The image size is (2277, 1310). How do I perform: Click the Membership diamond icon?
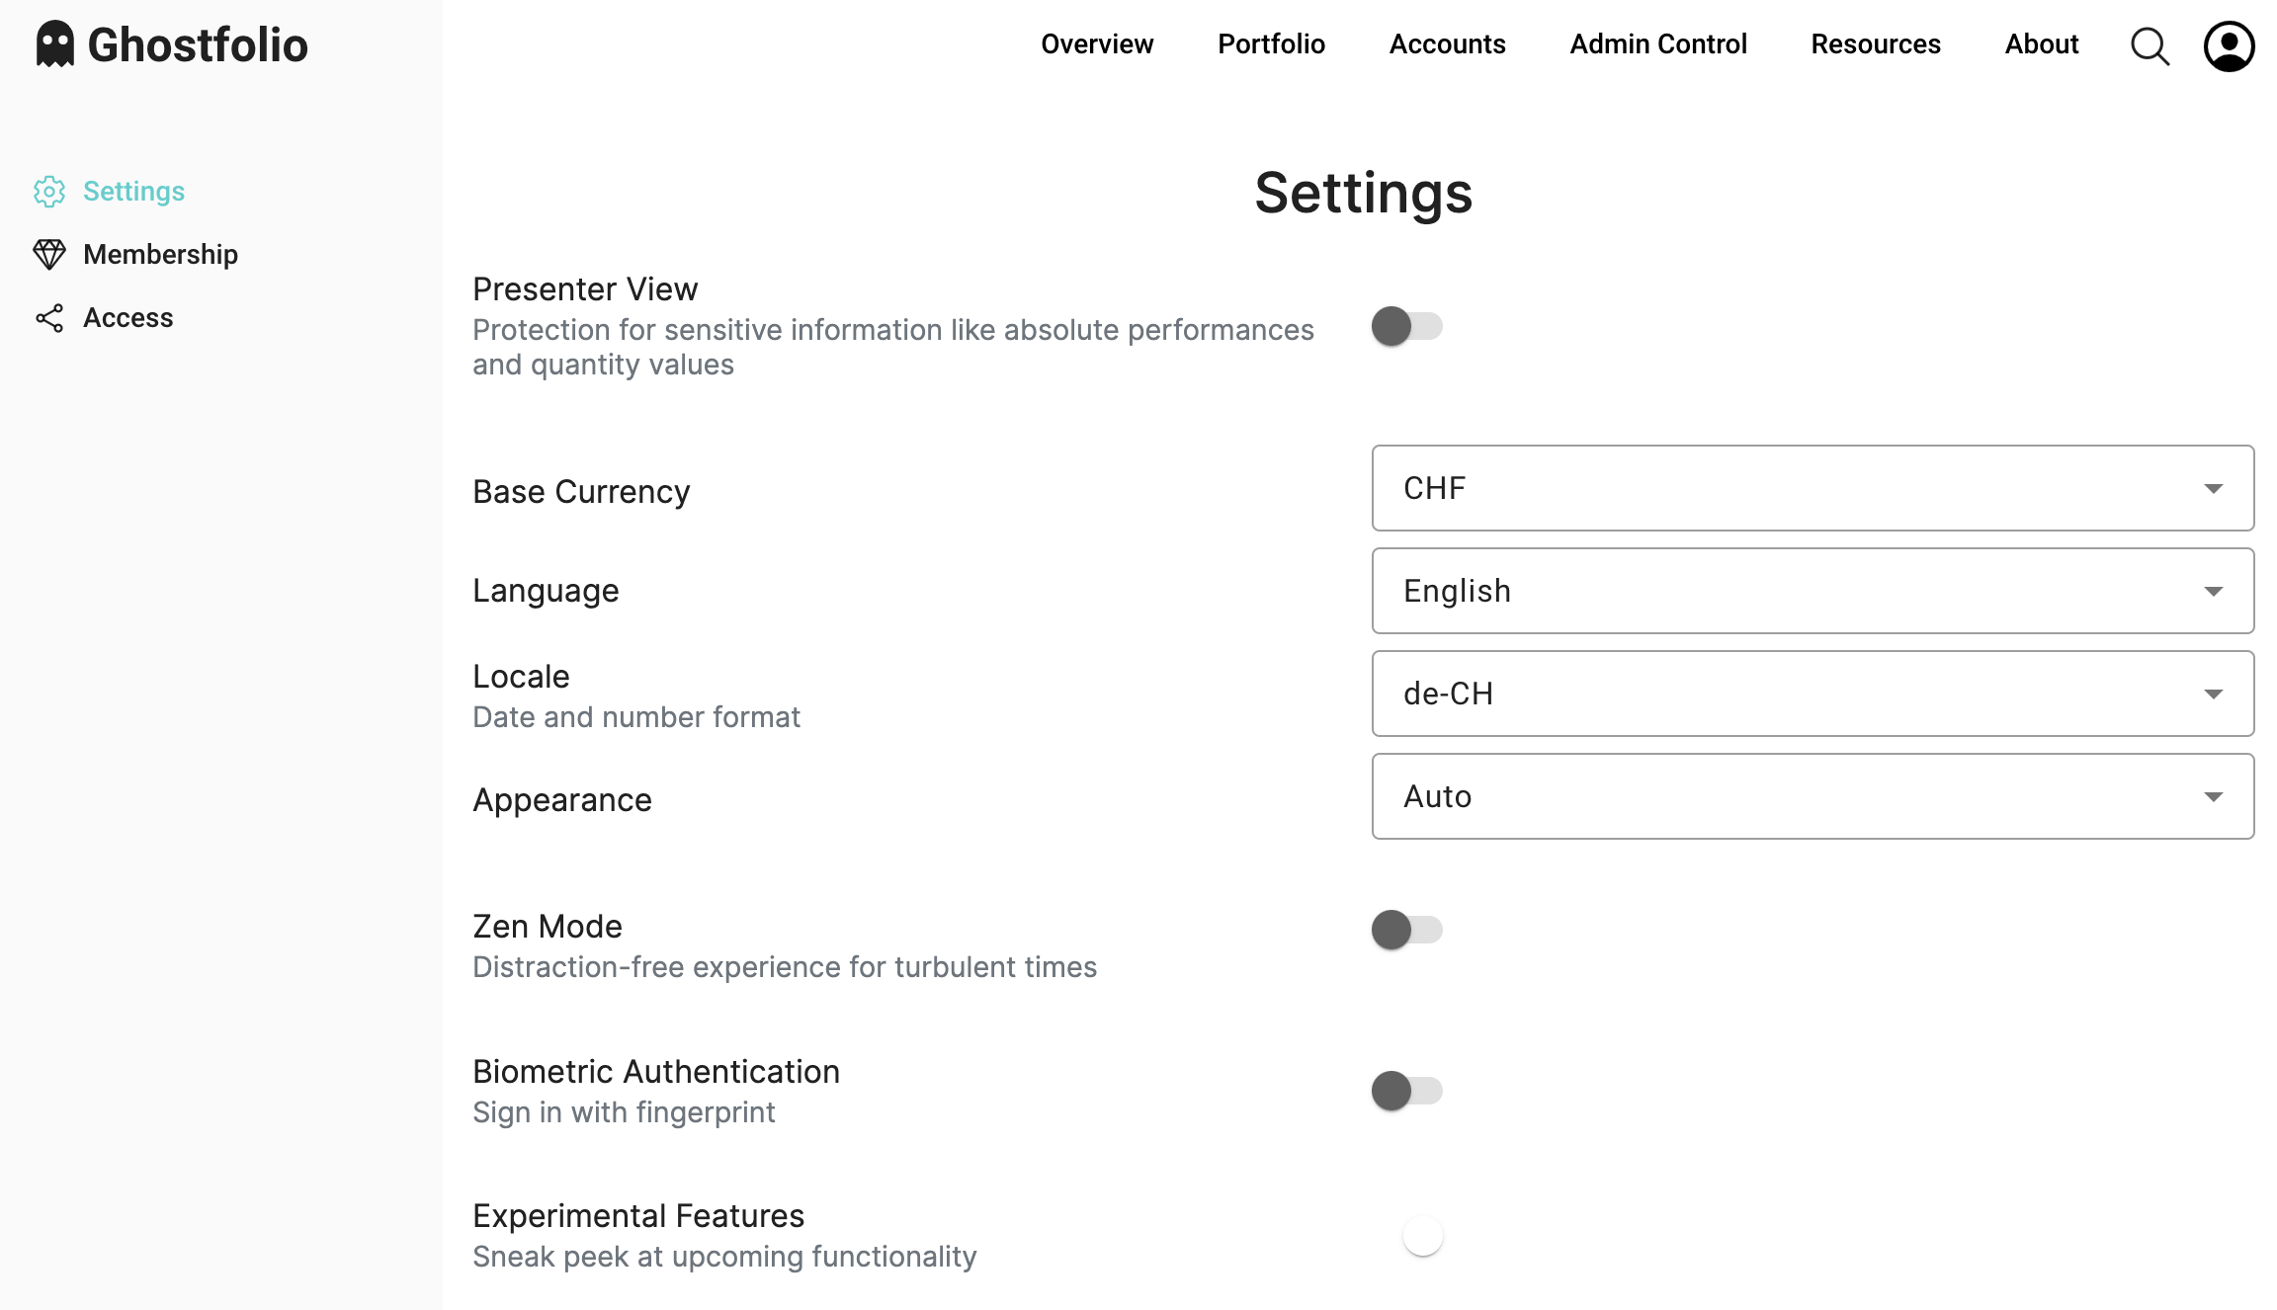click(x=50, y=254)
